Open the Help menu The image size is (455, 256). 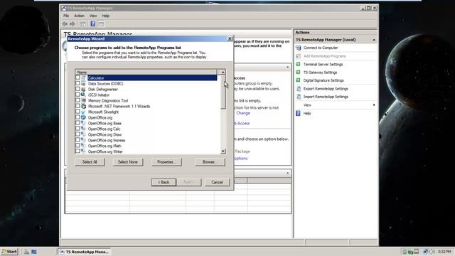tap(106, 16)
